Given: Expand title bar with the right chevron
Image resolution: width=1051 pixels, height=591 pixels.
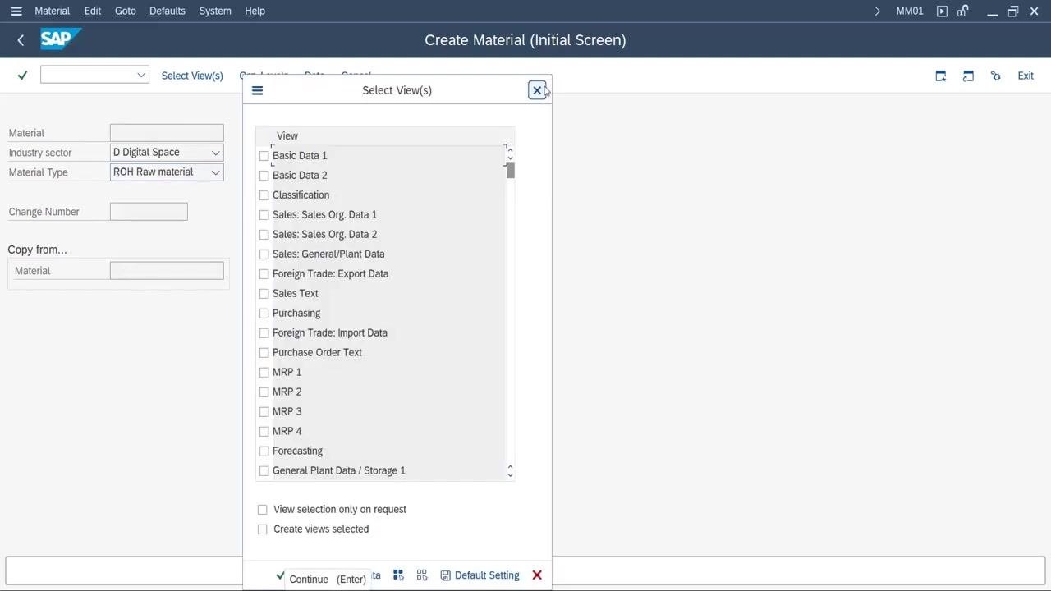Looking at the screenshot, I should [x=877, y=11].
